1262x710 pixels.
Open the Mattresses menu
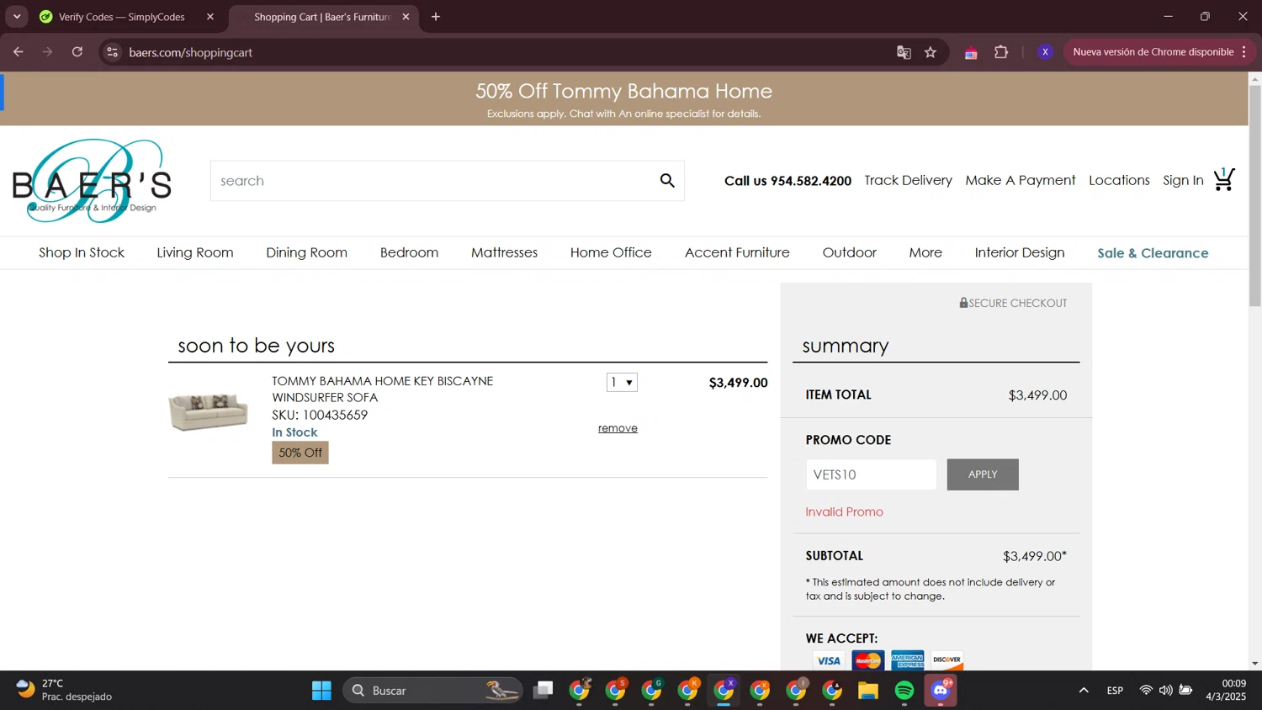[x=504, y=252]
